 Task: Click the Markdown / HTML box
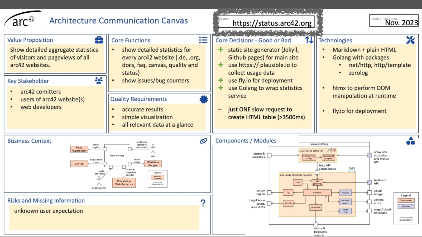tap(309, 157)
